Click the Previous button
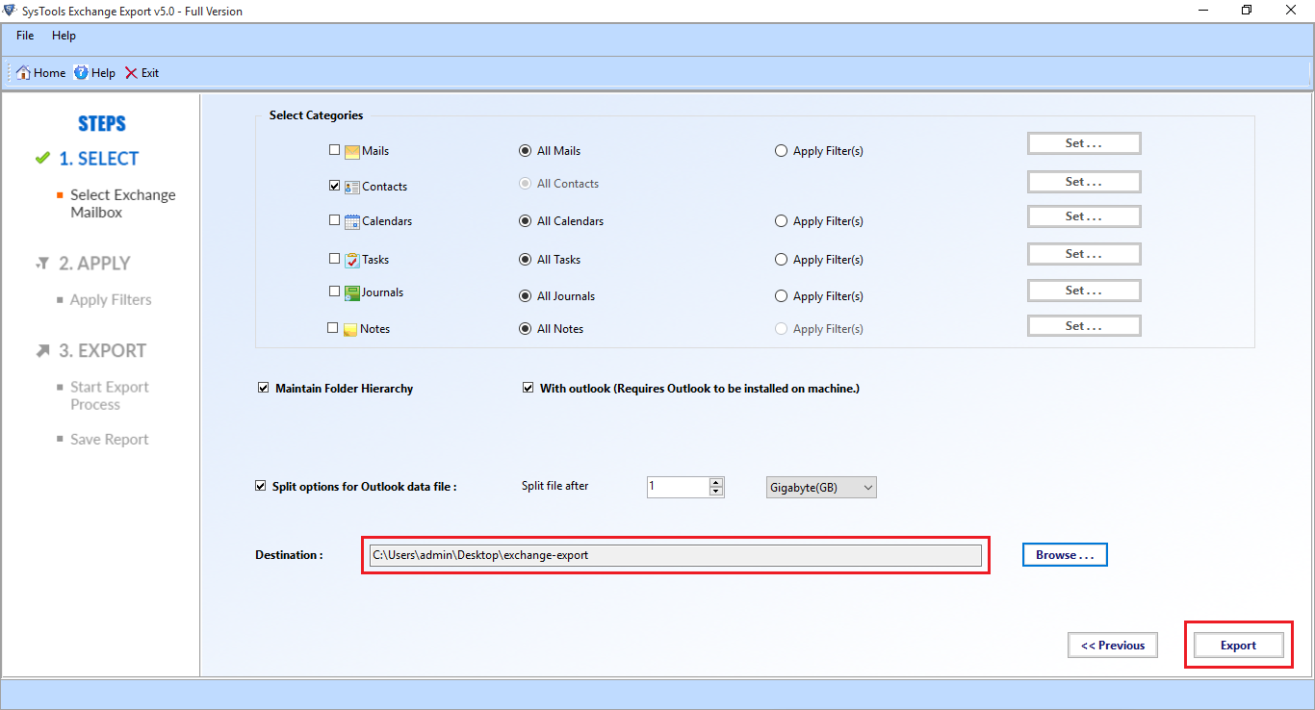The height and width of the screenshot is (710, 1315). pyautogui.click(x=1113, y=646)
